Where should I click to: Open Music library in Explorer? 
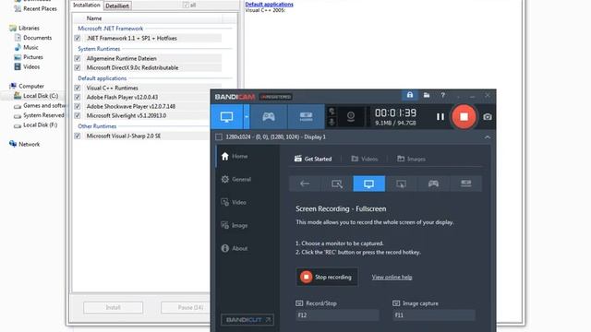27,47
